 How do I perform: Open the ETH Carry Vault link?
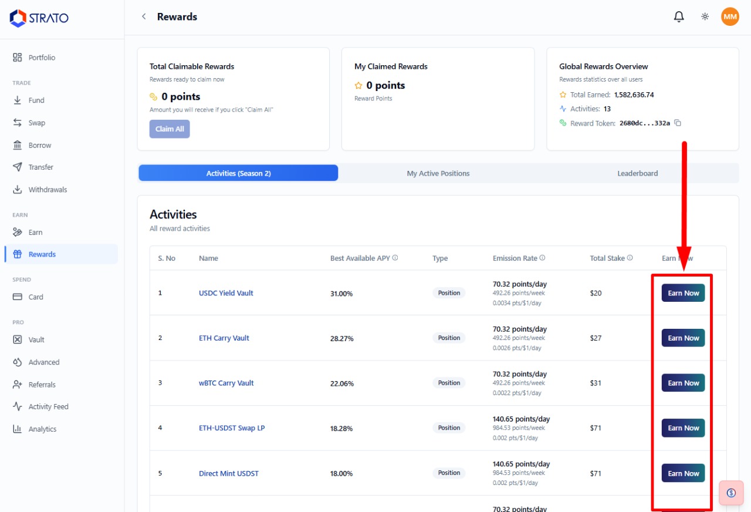[x=224, y=338]
